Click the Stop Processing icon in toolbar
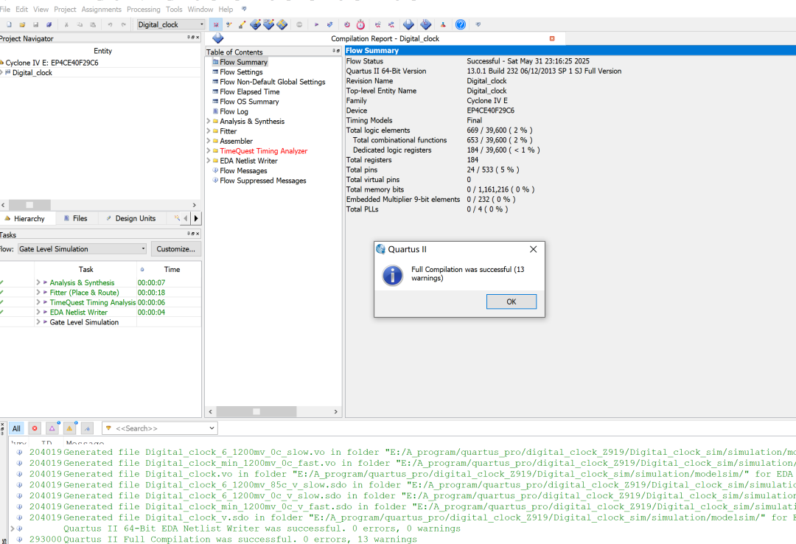Image resolution: width=796 pixels, height=544 pixels. click(x=299, y=24)
